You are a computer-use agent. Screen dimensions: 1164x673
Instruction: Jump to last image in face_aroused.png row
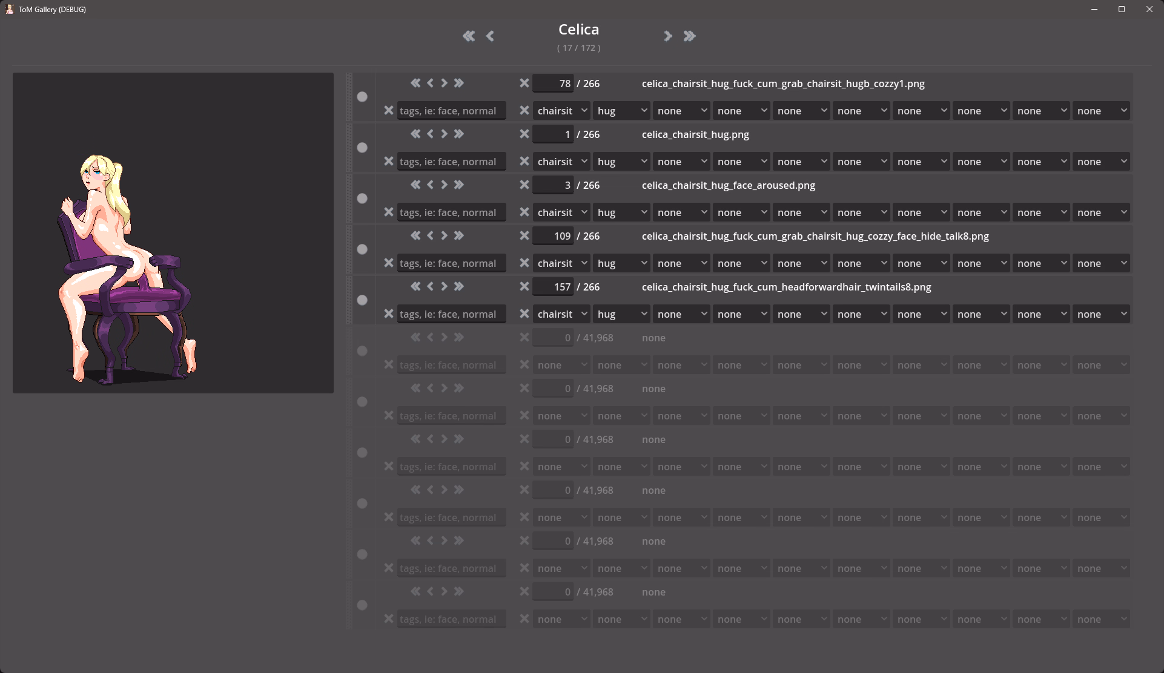click(x=459, y=185)
